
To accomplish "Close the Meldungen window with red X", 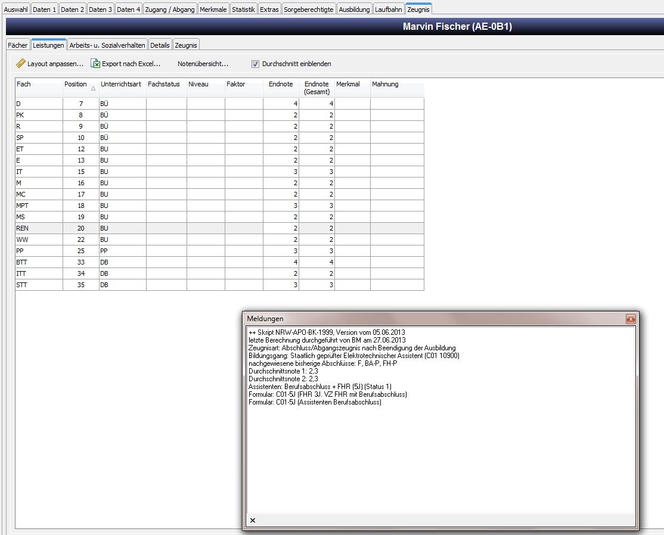I will [631, 319].
